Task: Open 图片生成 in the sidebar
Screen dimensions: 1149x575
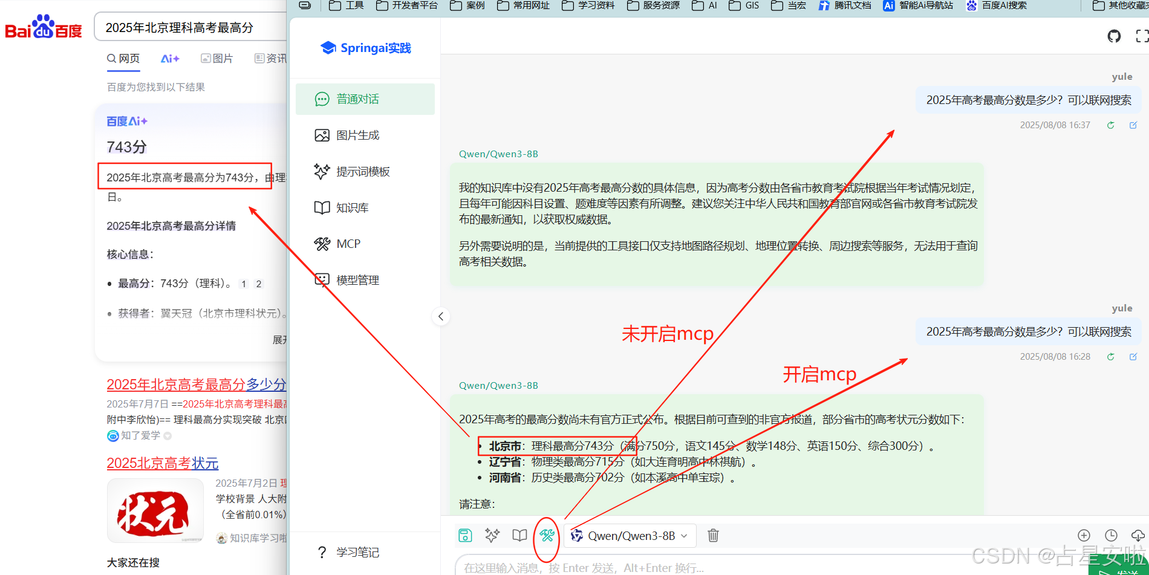Action: click(365, 135)
